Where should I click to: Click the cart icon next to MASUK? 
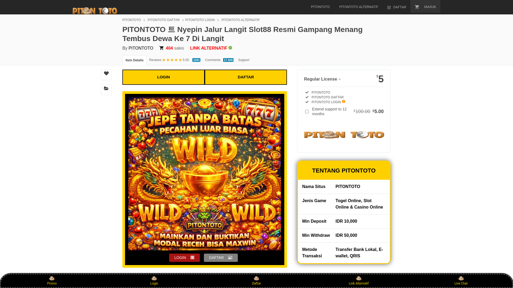click(x=417, y=7)
